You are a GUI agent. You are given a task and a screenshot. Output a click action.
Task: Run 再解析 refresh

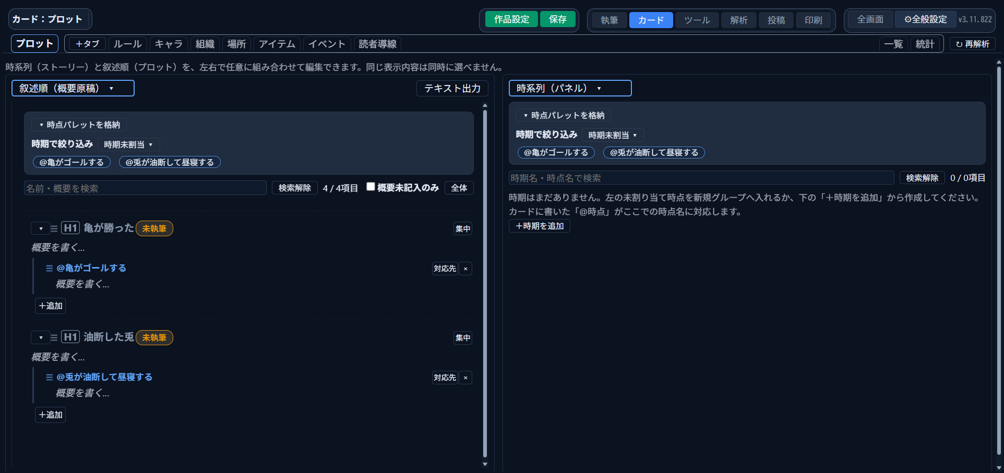click(973, 44)
